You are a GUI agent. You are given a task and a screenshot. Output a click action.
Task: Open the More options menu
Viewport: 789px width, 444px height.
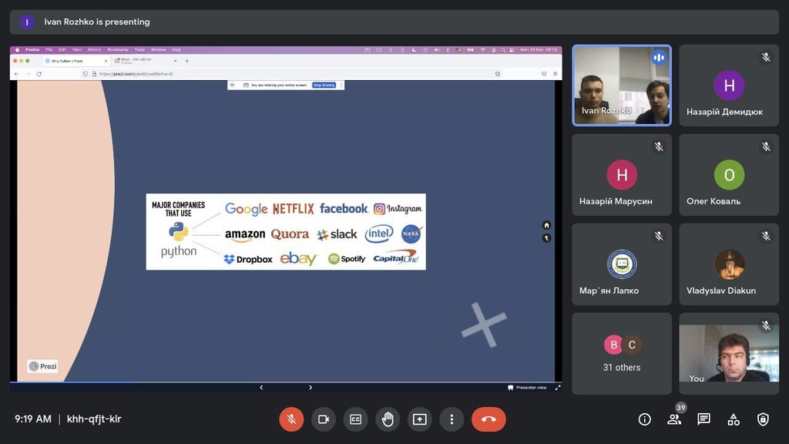pyautogui.click(x=452, y=419)
